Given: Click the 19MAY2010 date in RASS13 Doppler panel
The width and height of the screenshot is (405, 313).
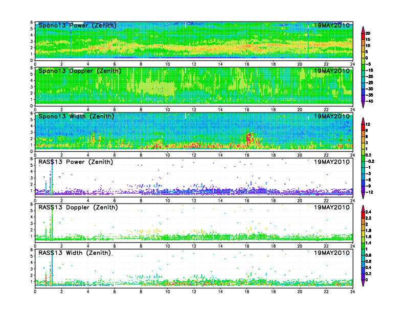Looking at the screenshot, I should tap(332, 207).
